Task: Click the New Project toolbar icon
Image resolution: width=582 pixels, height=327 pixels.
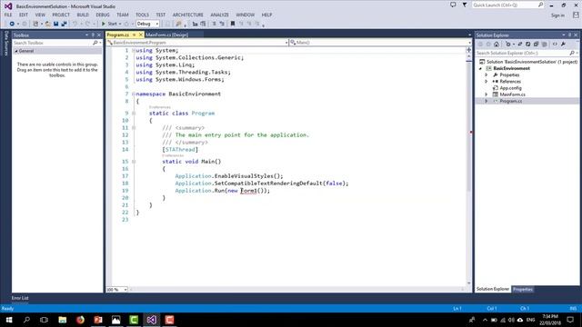Action: point(35,24)
